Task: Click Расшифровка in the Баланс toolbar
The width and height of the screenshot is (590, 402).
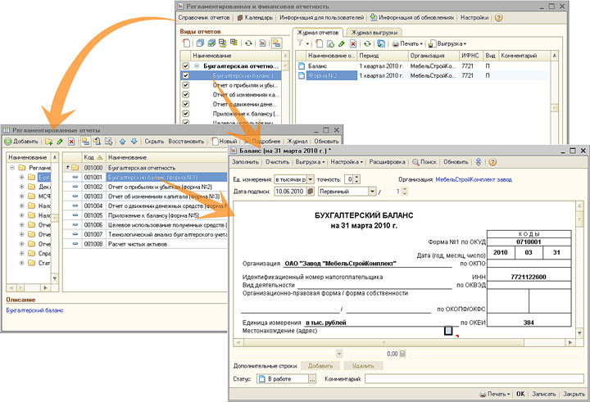Action: [x=387, y=162]
